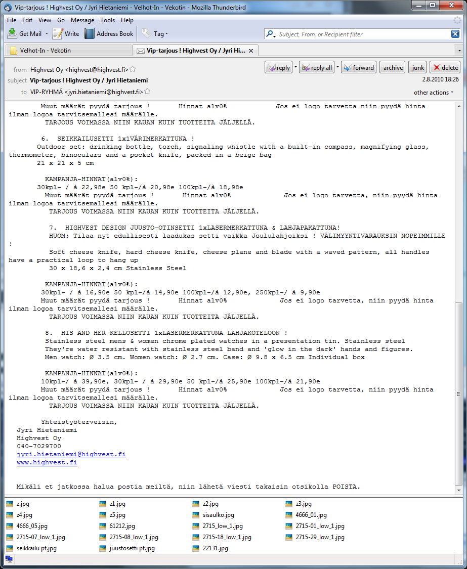Viewport: 467px width, 569px height.
Task: Forward this email using the forward button
Action: [x=358, y=68]
